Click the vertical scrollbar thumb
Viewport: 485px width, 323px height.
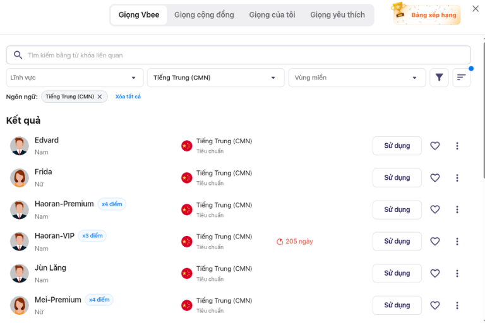[x=484, y=110]
